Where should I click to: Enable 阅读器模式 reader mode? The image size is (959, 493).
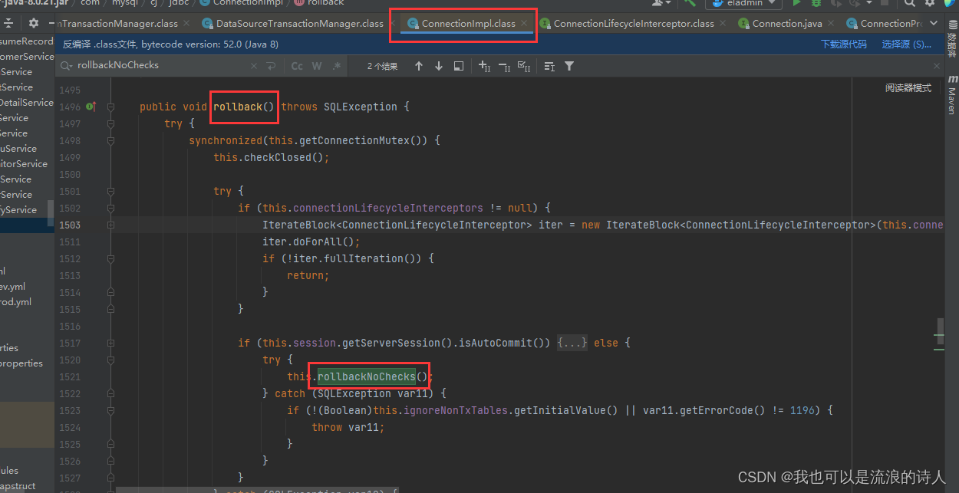click(908, 88)
